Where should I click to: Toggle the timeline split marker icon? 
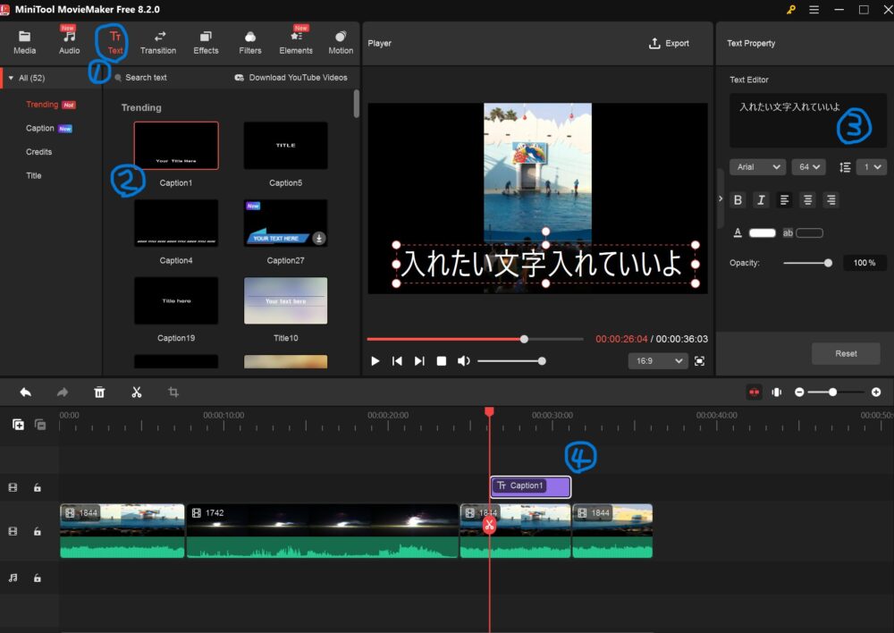point(777,392)
